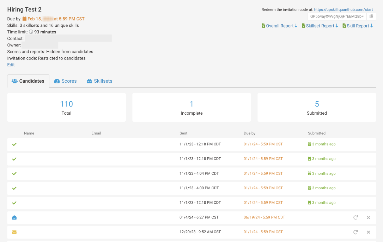Remove the candidate sent 12/20/23 9:52 AM
Image resolution: width=383 pixels, height=242 pixels.
368,232
